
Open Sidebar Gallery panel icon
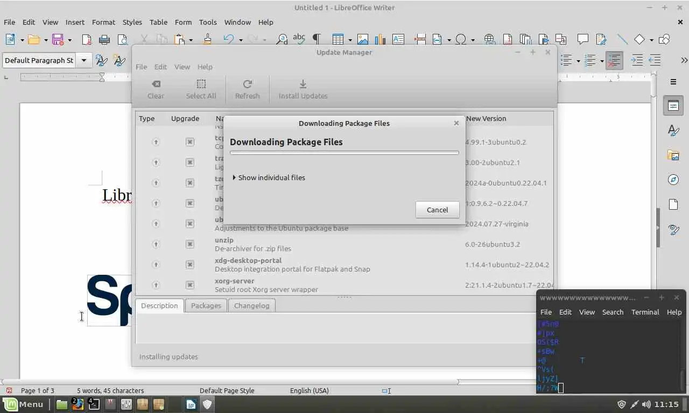click(673, 155)
